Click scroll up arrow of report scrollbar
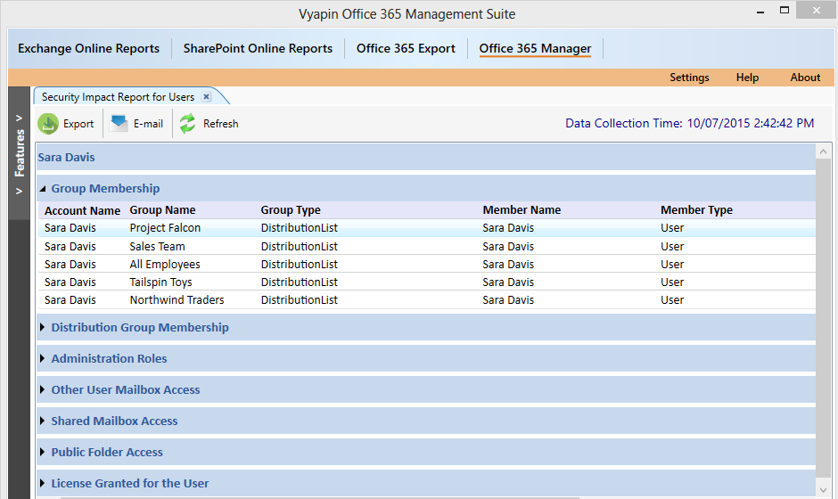 coord(824,151)
